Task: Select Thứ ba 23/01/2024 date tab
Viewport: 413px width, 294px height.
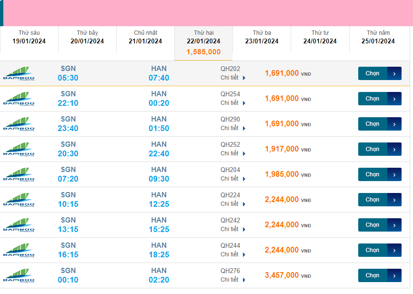Action: click(262, 37)
